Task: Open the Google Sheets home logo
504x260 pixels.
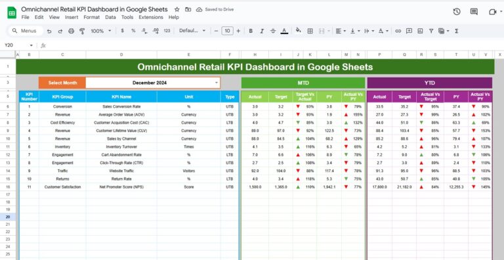Action: tap(12, 13)
